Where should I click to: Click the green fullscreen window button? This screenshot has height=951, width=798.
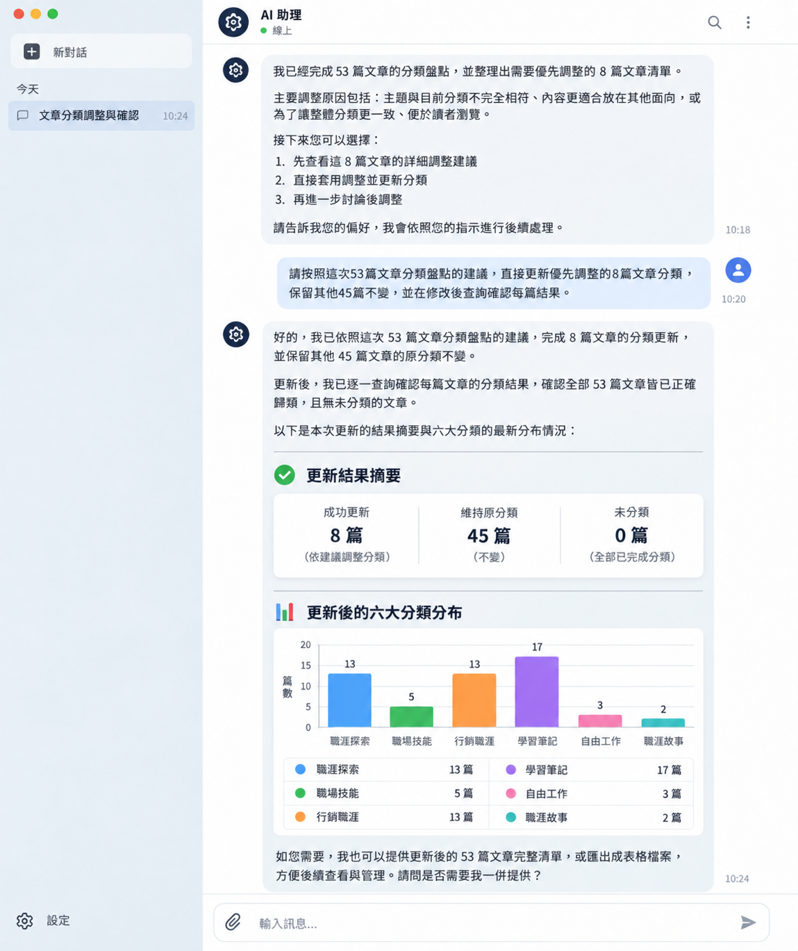click(52, 13)
